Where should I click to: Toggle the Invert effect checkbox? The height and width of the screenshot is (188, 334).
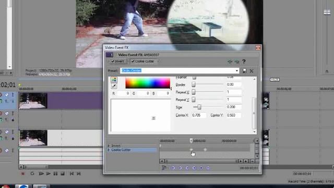(113, 62)
